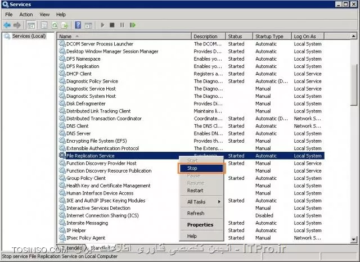Select the Diagnostic System Host row
360x262 pixels.
[x=191, y=96]
